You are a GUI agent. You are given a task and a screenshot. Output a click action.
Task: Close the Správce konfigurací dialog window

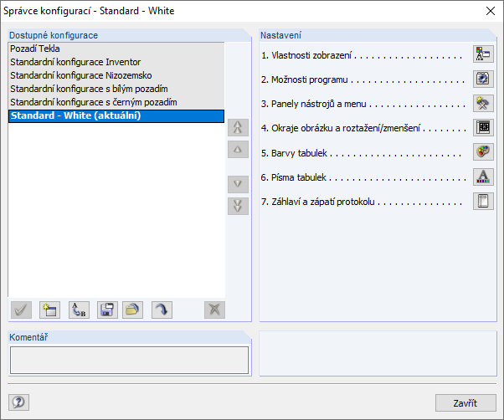[x=491, y=11]
